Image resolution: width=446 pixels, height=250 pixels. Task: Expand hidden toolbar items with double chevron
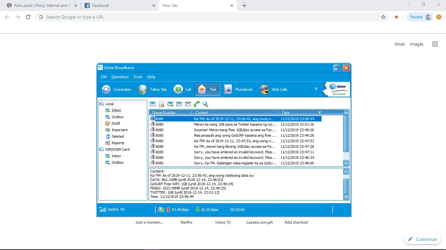316,89
